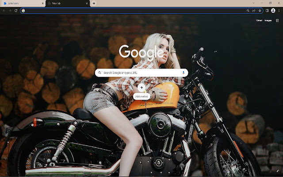Viewport: 283px width, 177px height.
Task: Expand the tab search chevron
Action: coord(253,3)
